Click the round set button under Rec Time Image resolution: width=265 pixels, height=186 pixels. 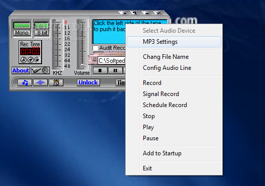[x=37, y=60]
